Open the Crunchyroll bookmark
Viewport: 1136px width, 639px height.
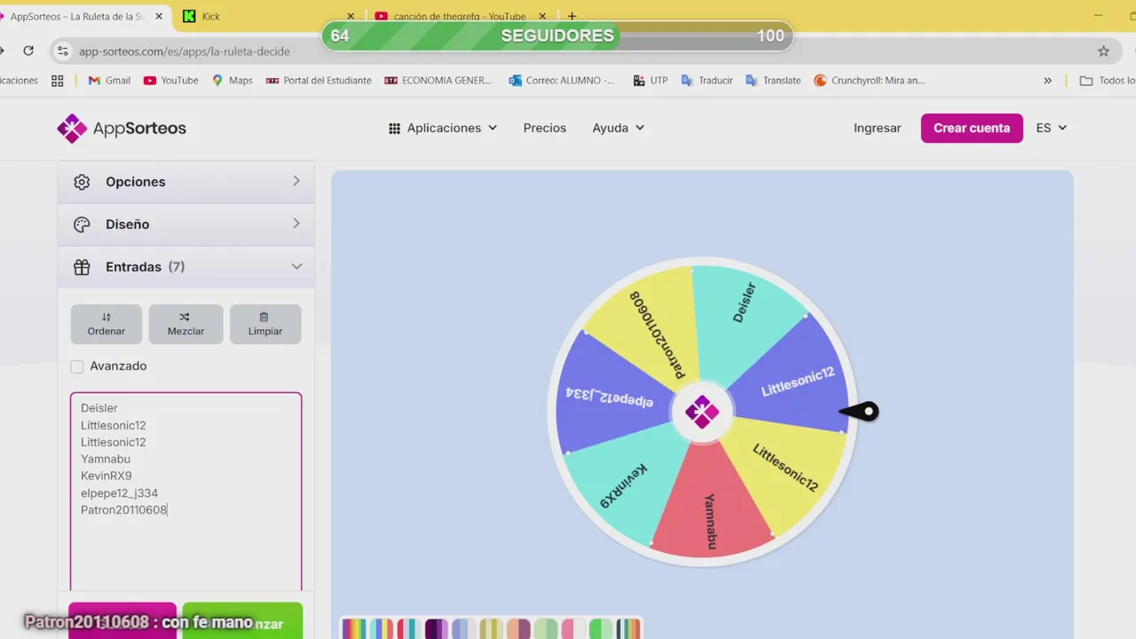[870, 80]
